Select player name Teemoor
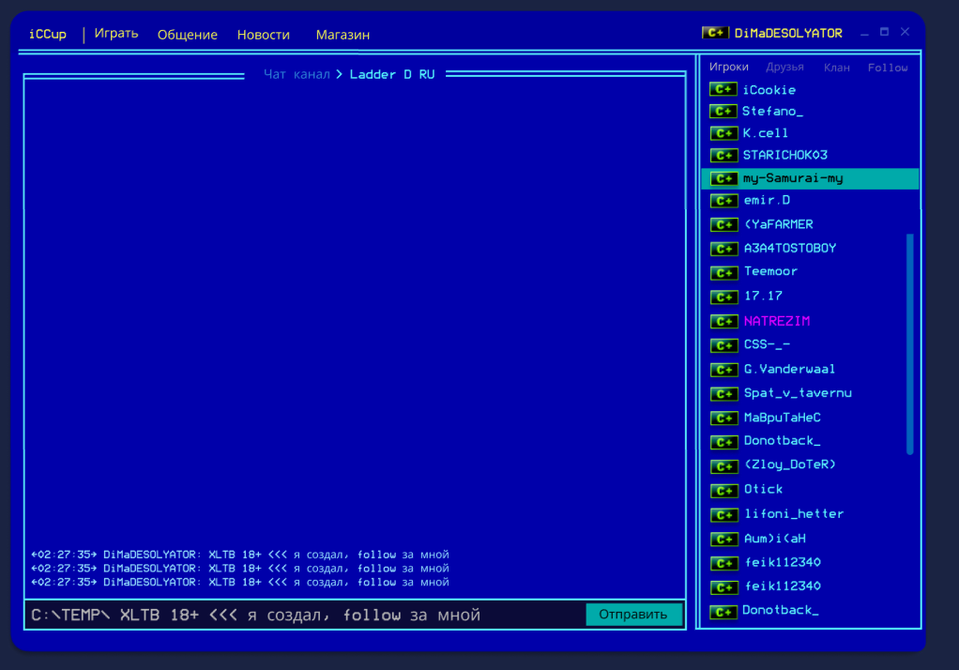Viewport: 959px width, 670px height. [770, 272]
